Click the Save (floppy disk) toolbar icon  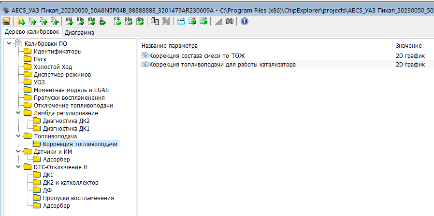click(x=6, y=21)
